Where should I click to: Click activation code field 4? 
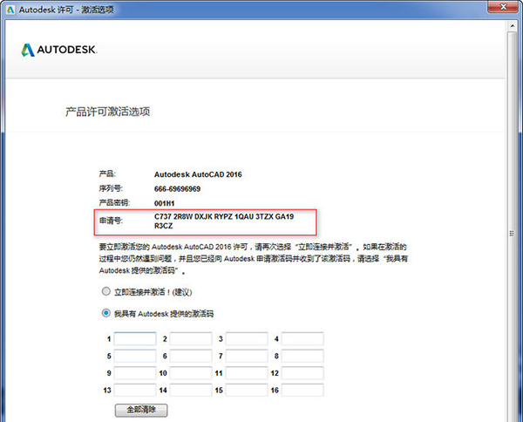click(302, 338)
